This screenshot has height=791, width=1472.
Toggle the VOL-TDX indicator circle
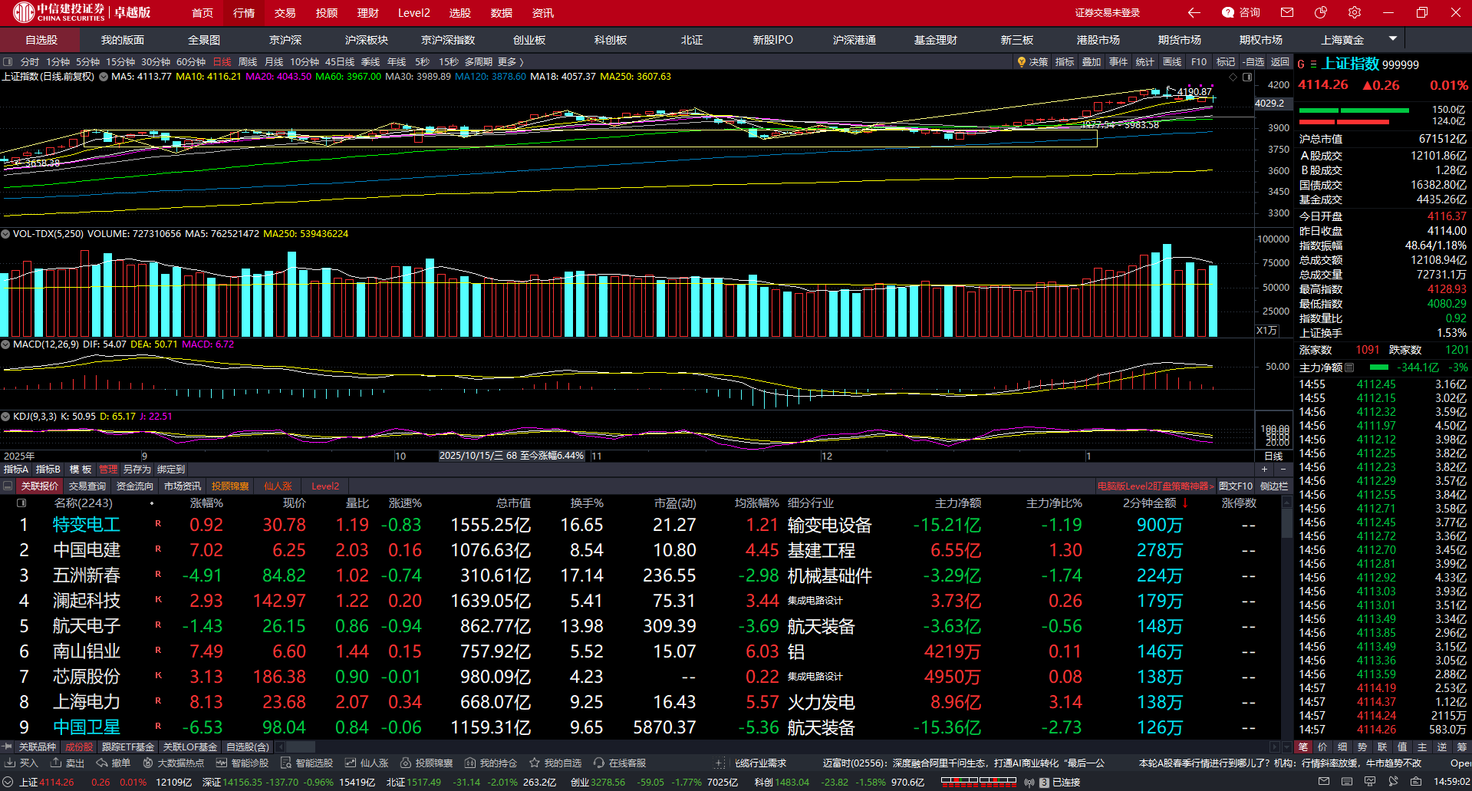(x=5, y=234)
